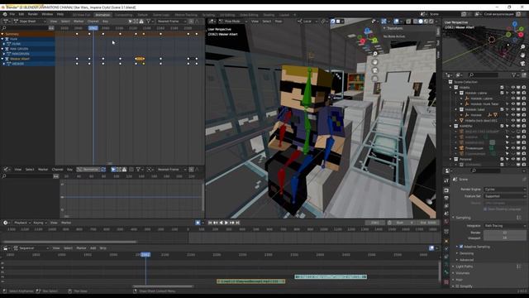Open the Dope Sheet View menu
This screenshot has height=298, width=529.
click(53, 22)
